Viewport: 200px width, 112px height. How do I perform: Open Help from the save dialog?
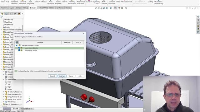pos(80,76)
